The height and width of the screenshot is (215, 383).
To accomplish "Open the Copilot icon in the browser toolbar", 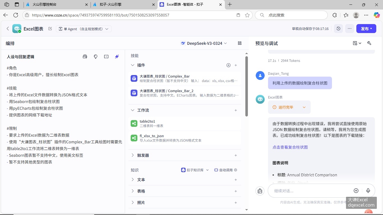I will pos(377,15).
